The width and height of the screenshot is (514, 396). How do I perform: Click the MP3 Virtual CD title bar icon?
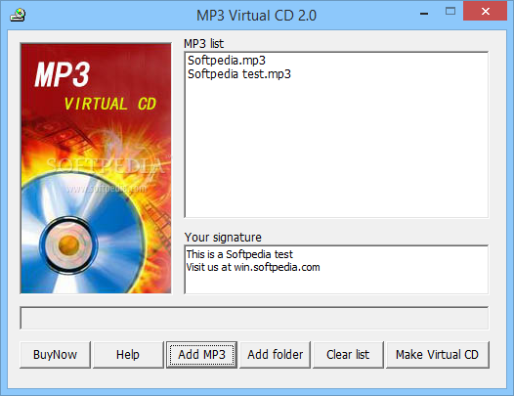(x=18, y=15)
